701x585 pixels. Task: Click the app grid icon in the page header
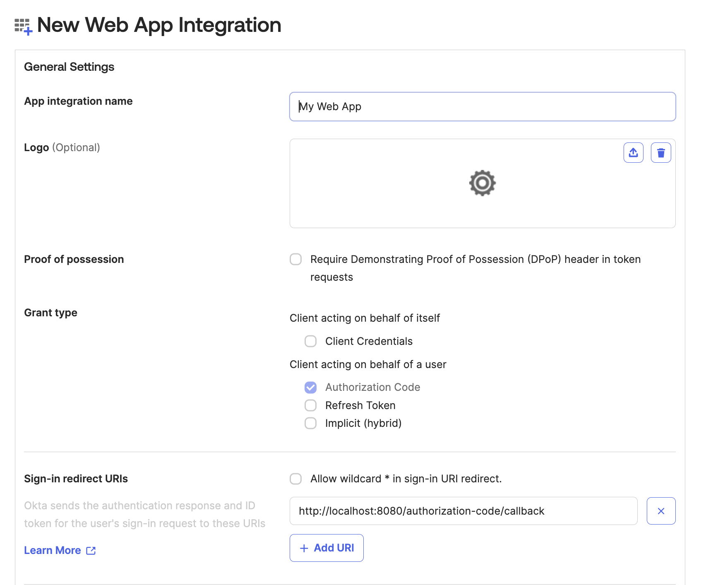point(23,25)
